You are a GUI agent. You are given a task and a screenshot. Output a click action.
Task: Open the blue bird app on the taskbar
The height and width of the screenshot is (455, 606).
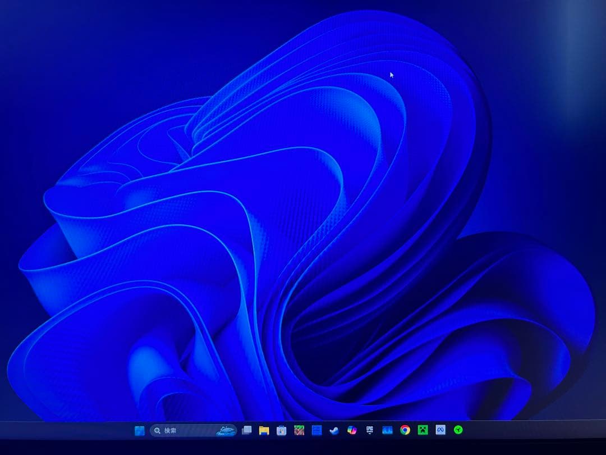(x=334, y=430)
